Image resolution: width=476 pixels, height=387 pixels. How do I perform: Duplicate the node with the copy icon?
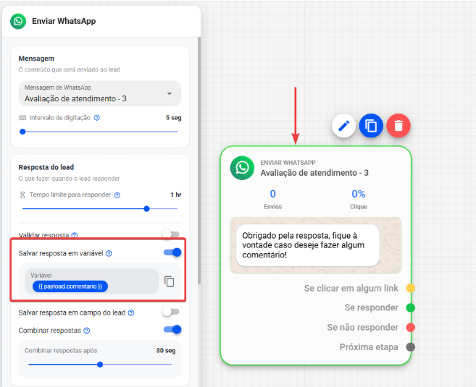[x=371, y=126]
